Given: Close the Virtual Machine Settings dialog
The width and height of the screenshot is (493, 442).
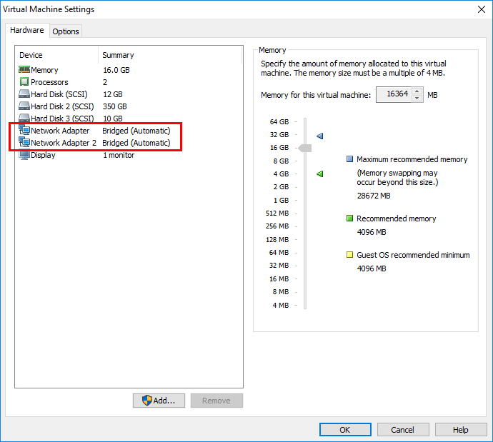Looking at the screenshot, I should click(x=482, y=9).
